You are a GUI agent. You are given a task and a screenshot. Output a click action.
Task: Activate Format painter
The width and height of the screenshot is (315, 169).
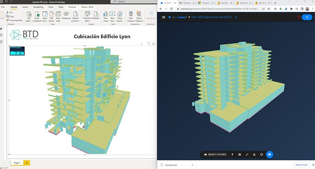pos(14,20)
